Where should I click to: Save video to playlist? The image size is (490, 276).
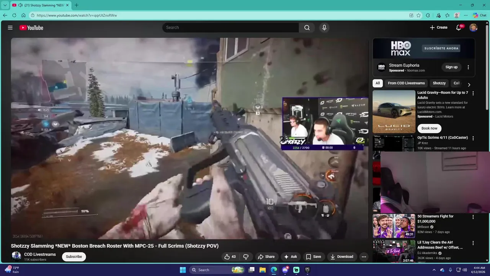pos(313,257)
